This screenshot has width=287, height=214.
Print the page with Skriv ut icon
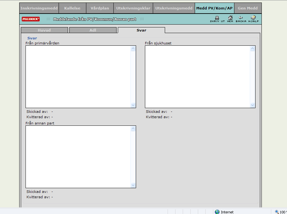click(217, 19)
